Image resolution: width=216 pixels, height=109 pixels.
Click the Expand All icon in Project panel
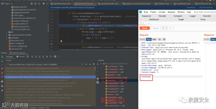click(x=35, y=3)
